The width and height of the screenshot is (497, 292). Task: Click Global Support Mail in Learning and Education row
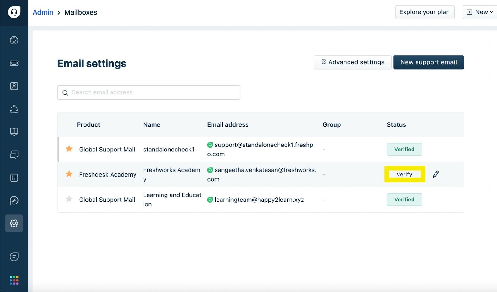coord(107,200)
